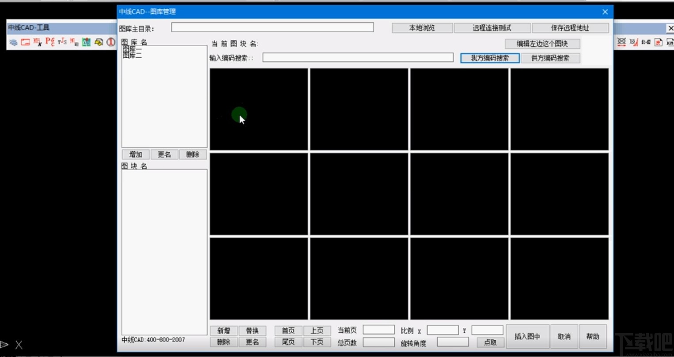Select the red circled number tool icon
Screen dimensions: 674x357
[x=110, y=42]
